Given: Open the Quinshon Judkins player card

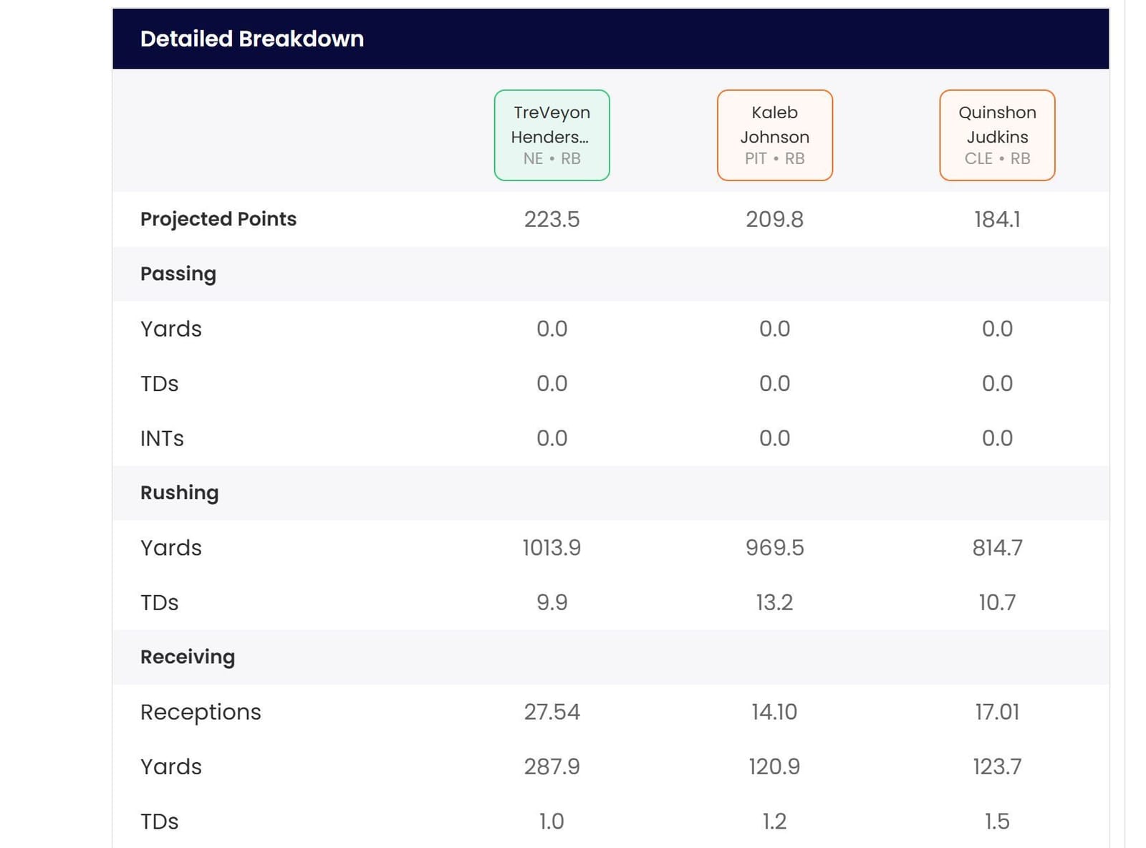Looking at the screenshot, I should point(996,135).
